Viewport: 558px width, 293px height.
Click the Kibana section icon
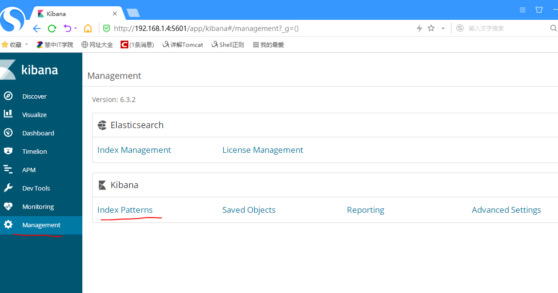click(x=102, y=185)
